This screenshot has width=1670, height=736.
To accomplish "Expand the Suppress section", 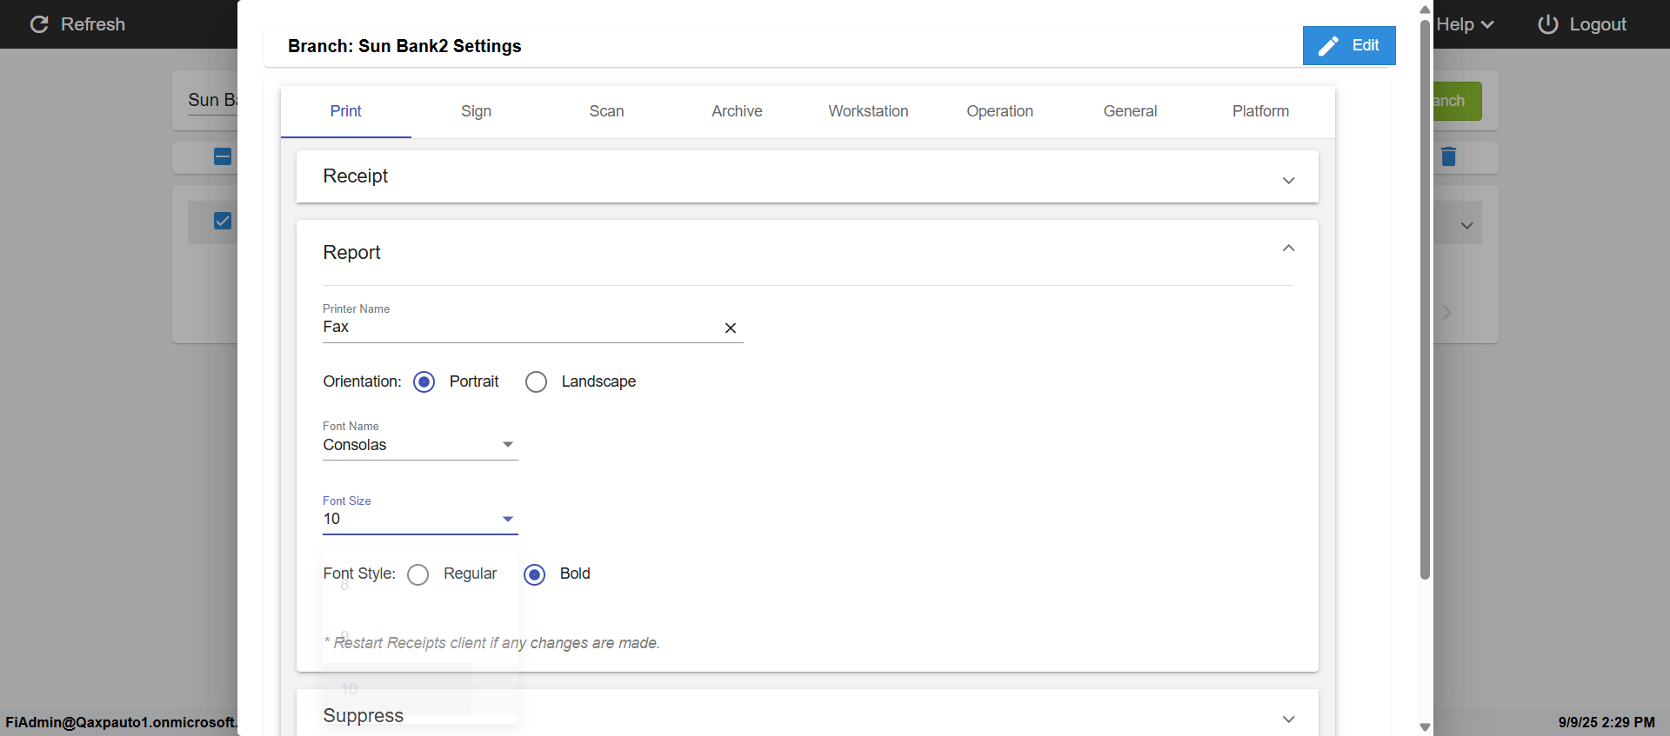I will click(x=1288, y=719).
